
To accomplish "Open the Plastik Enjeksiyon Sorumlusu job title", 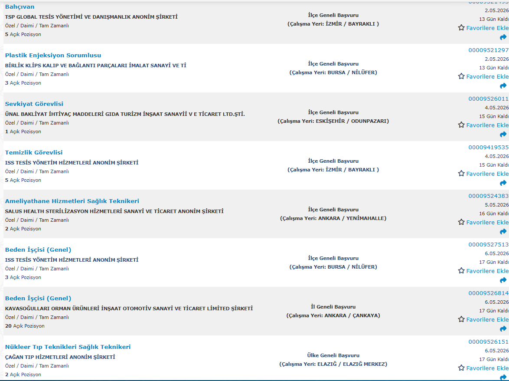I will pos(53,56).
